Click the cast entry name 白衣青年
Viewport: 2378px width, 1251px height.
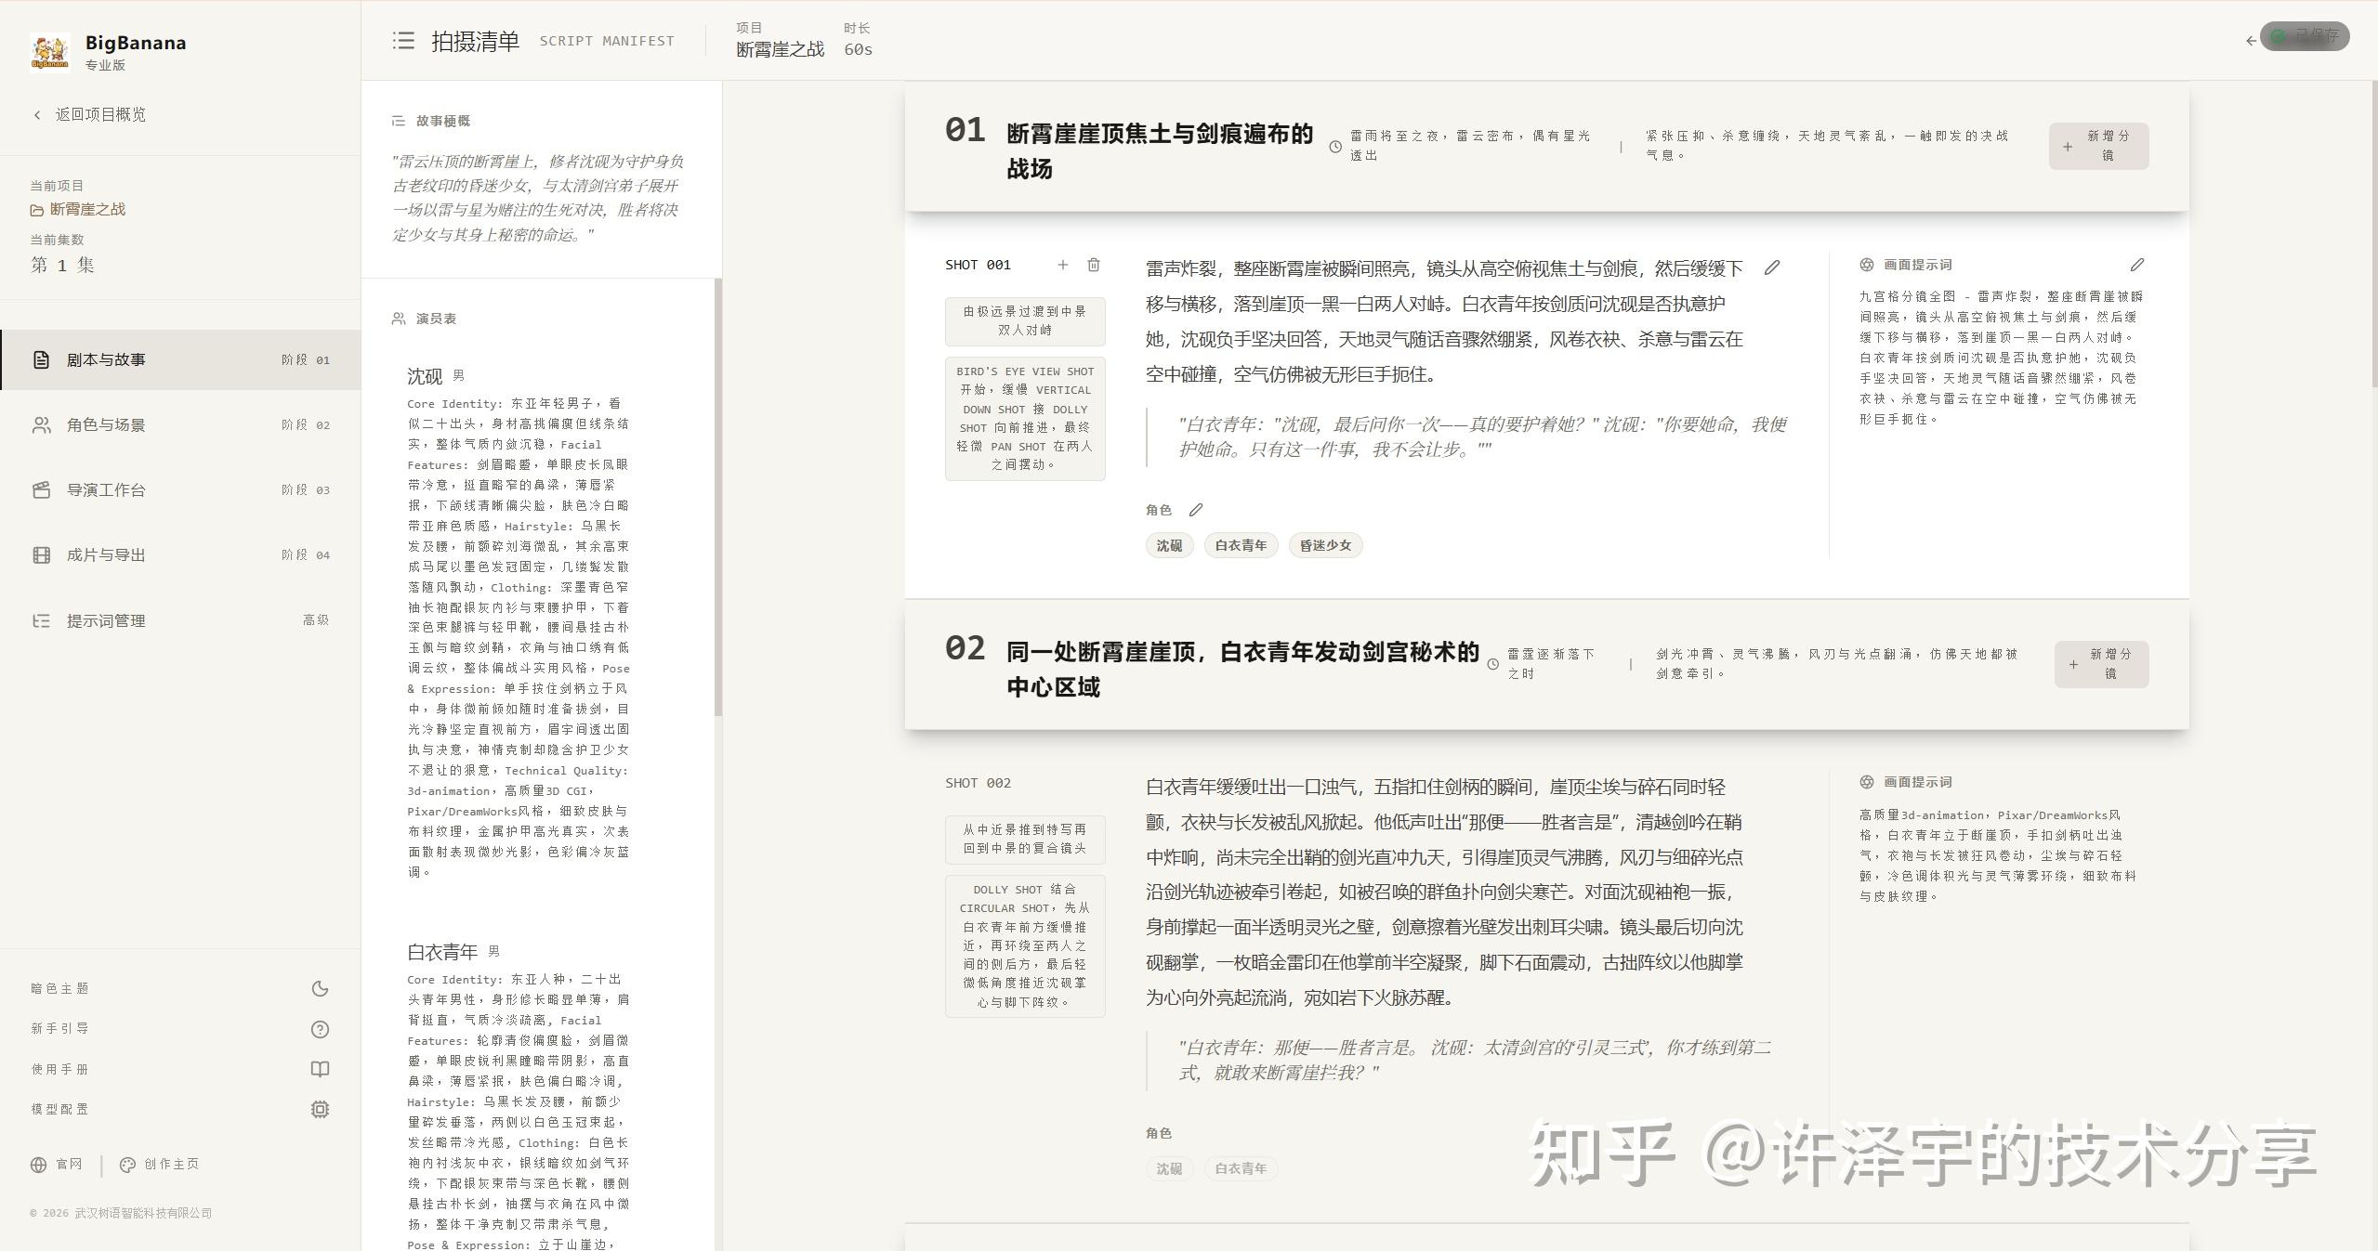(442, 952)
